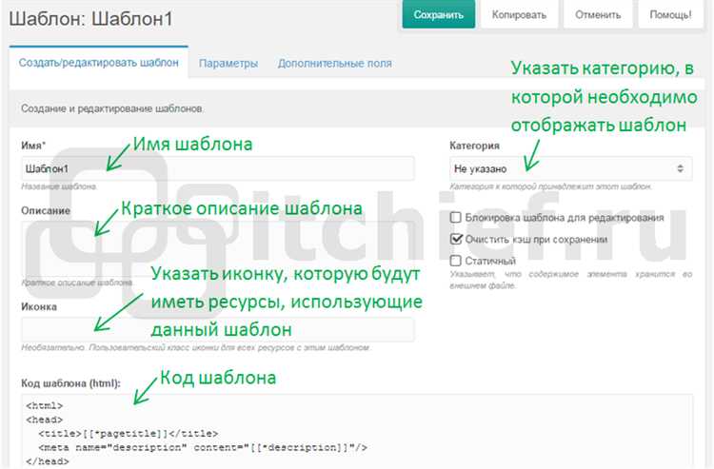Click the Копировать button
714x469 pixels.
pyautogui.click(x=519, y=14)
